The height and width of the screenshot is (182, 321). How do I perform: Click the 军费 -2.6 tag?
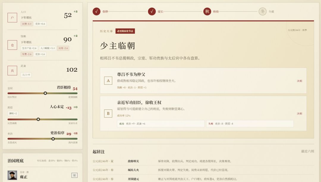pos(27,54)
